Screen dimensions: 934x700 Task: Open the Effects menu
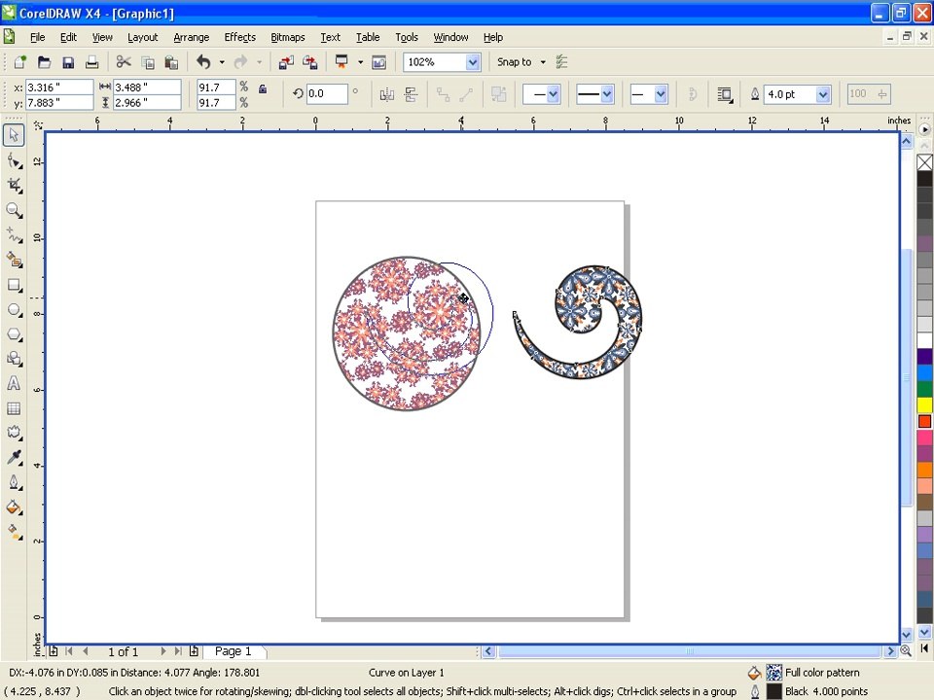(x=240, y=37)
